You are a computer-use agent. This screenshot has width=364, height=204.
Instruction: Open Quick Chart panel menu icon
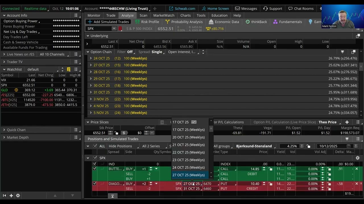(76, 130)
